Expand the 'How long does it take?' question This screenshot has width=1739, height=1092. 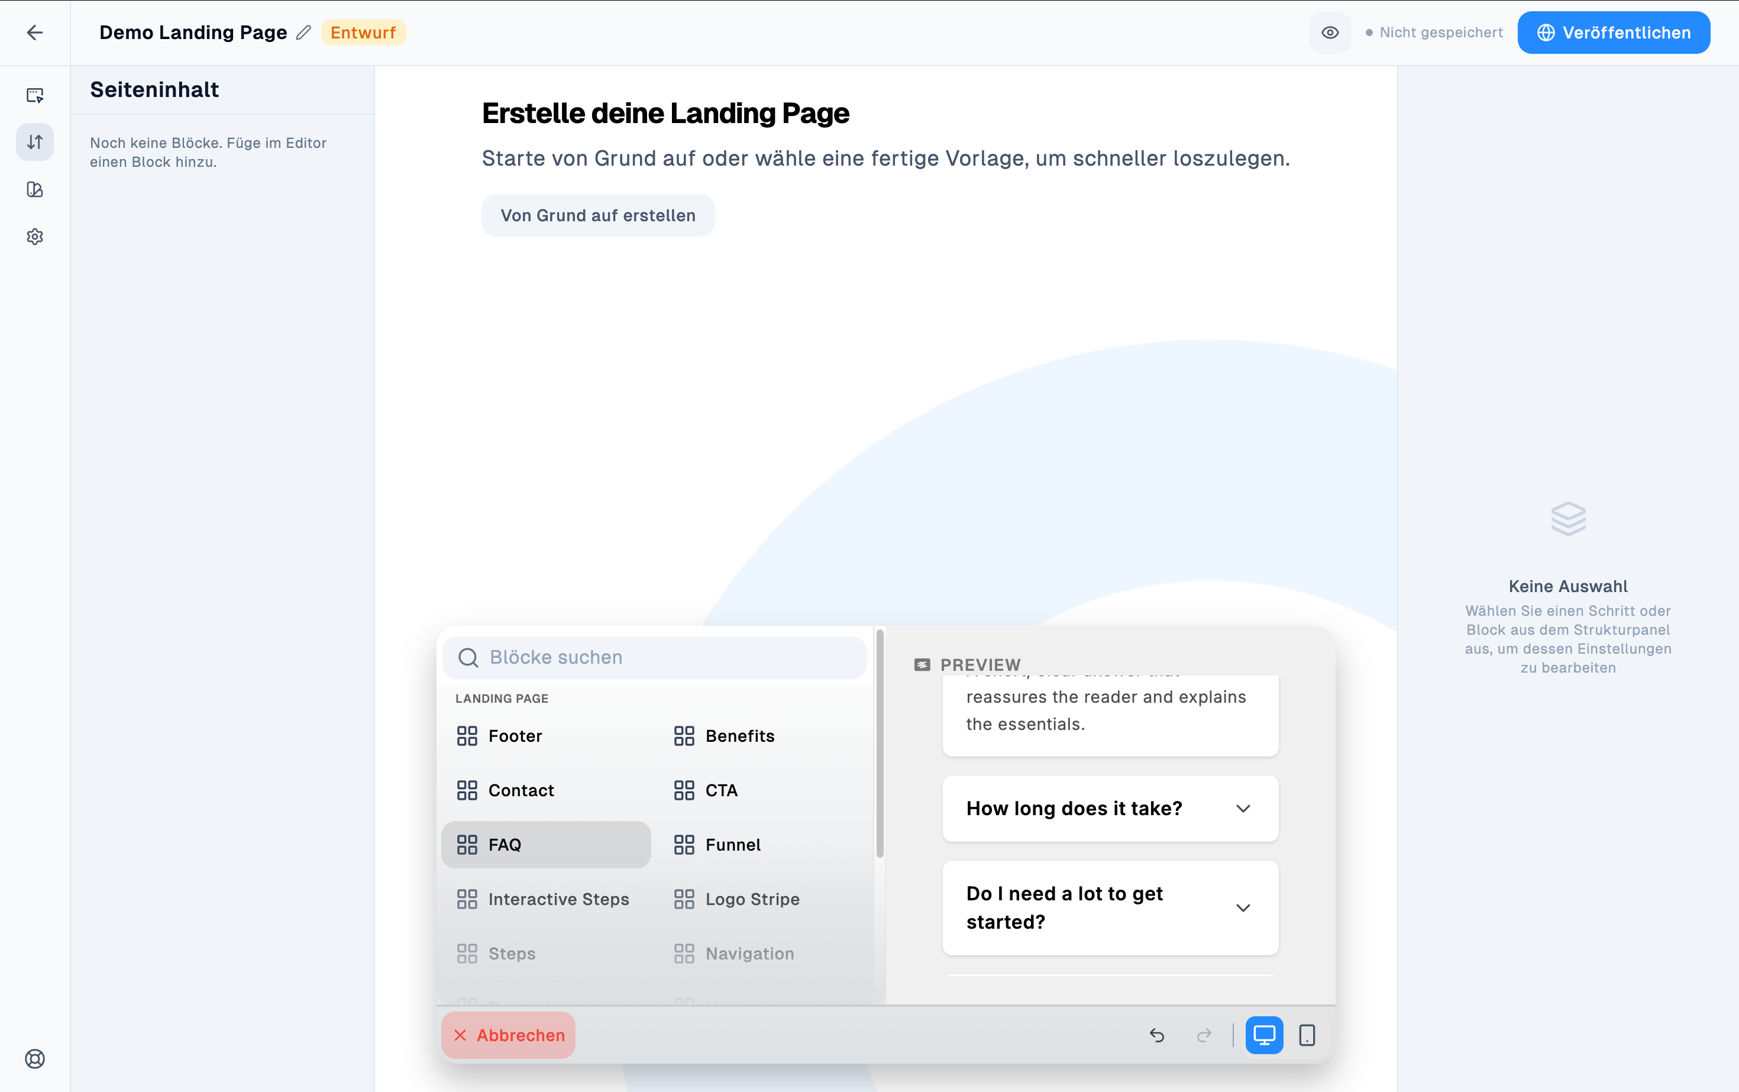(x=1110, y=809)
